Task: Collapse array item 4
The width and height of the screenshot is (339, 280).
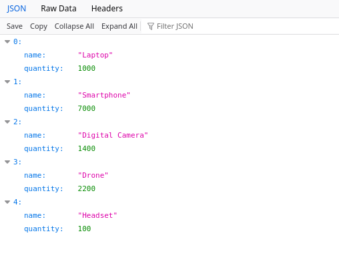Action: pos(7,202)
